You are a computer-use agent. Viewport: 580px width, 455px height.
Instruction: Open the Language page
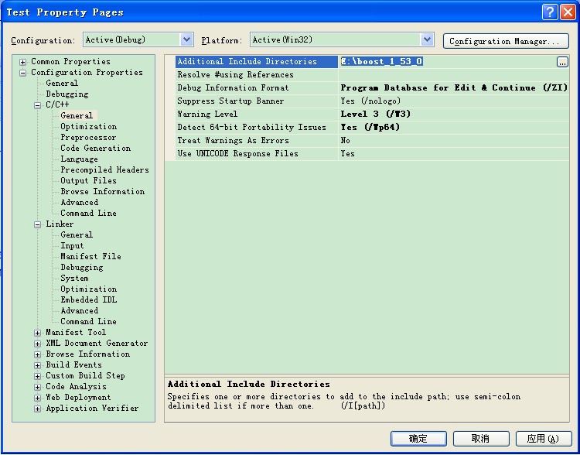coord(79,159)
